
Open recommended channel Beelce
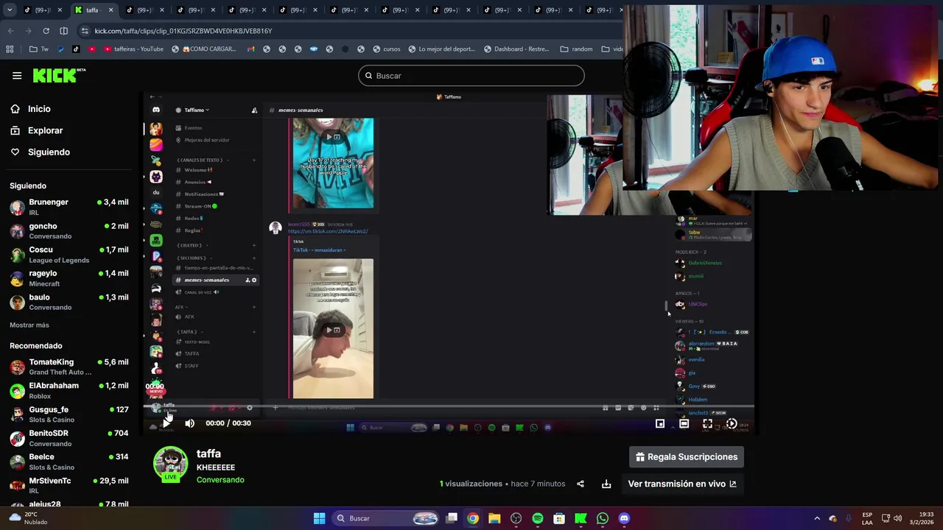tap(69, 462)
